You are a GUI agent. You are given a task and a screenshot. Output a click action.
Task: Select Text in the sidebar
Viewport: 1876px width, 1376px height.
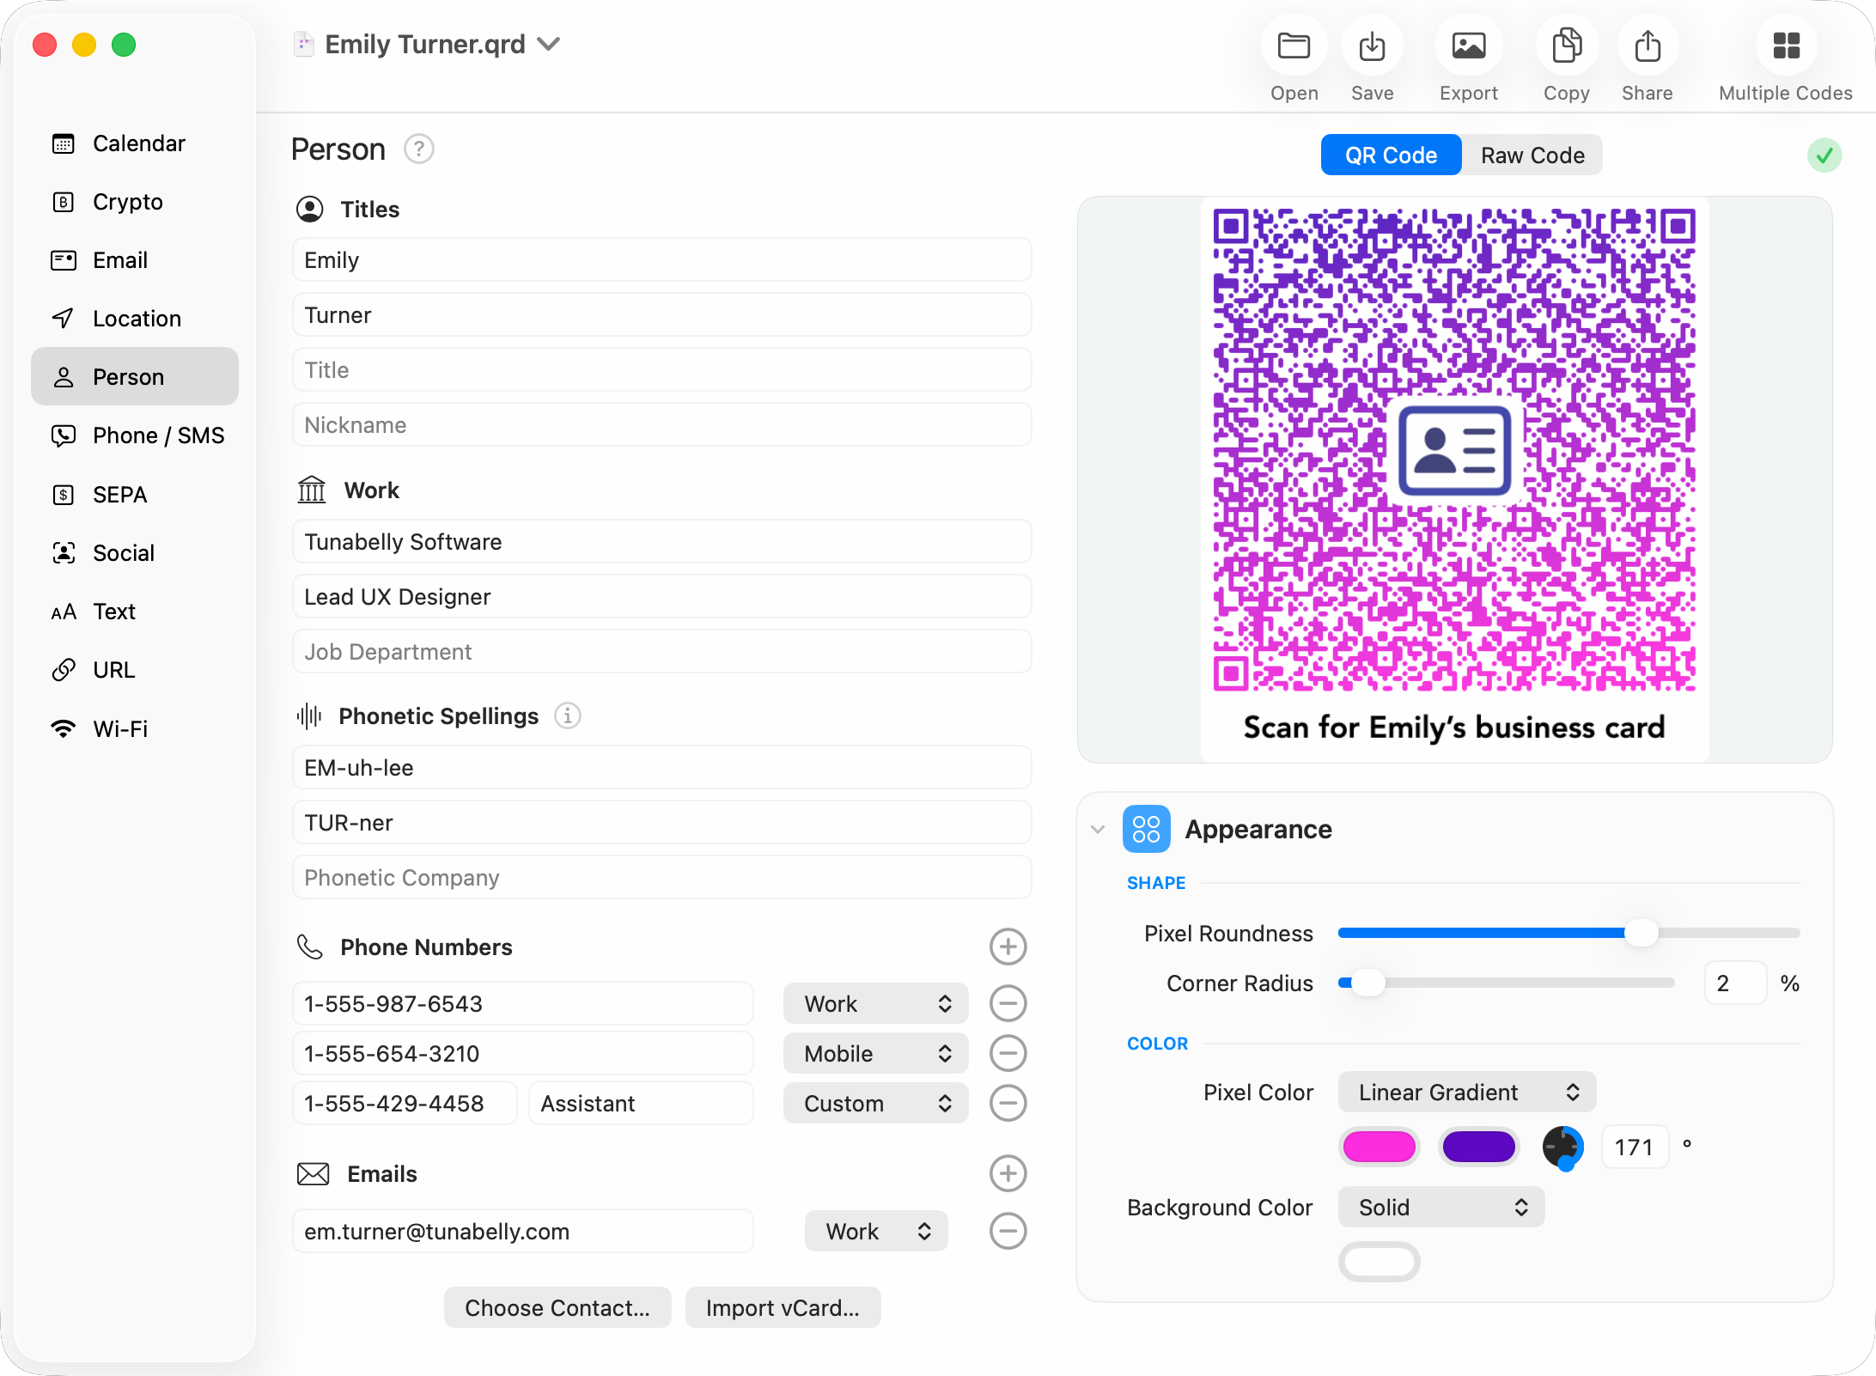(135, 612)
